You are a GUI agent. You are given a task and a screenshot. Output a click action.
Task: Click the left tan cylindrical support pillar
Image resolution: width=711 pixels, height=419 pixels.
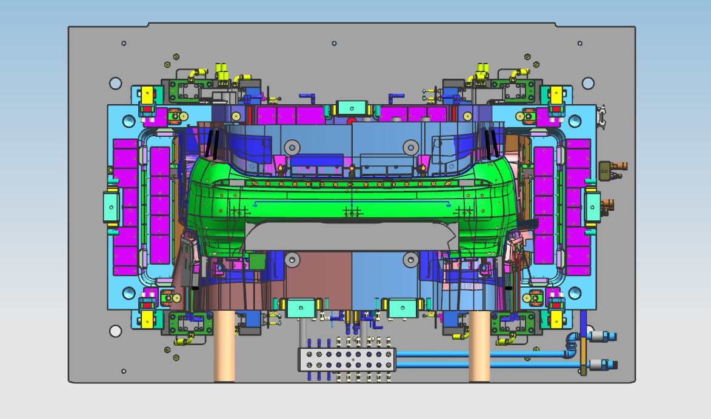pos(224,346)
